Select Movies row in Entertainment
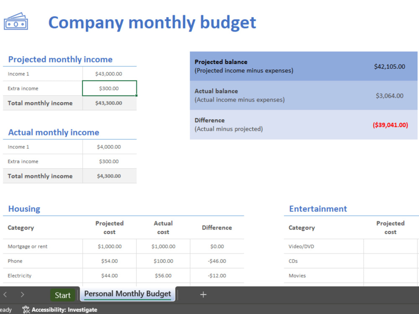Viewport: 419px width, 314px height. 297,275
